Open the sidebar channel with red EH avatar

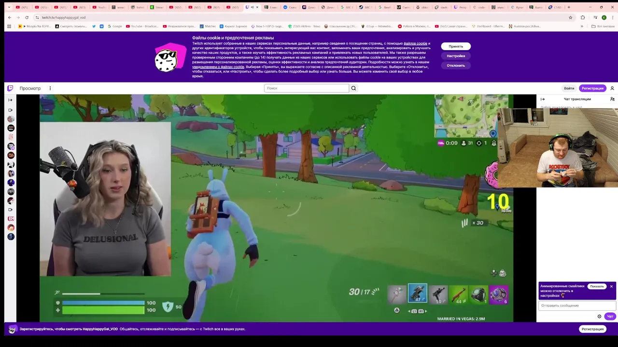tap(11, 219)
